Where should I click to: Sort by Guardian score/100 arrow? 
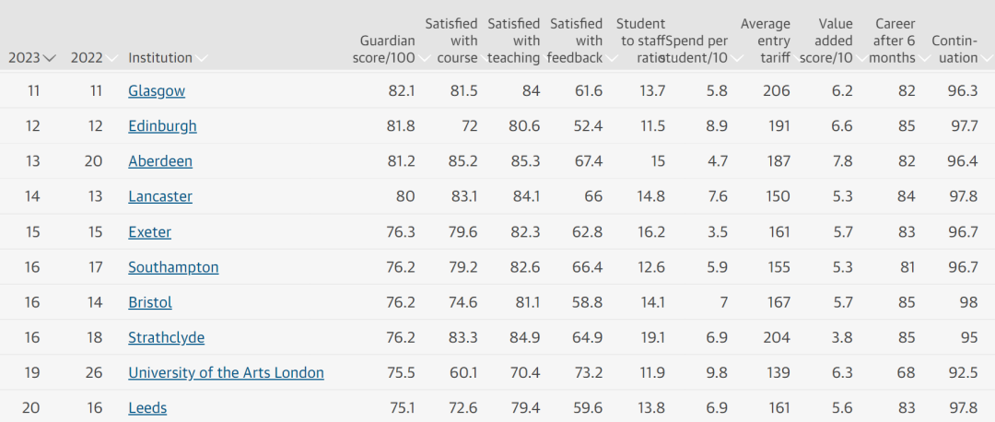(424, 58)
